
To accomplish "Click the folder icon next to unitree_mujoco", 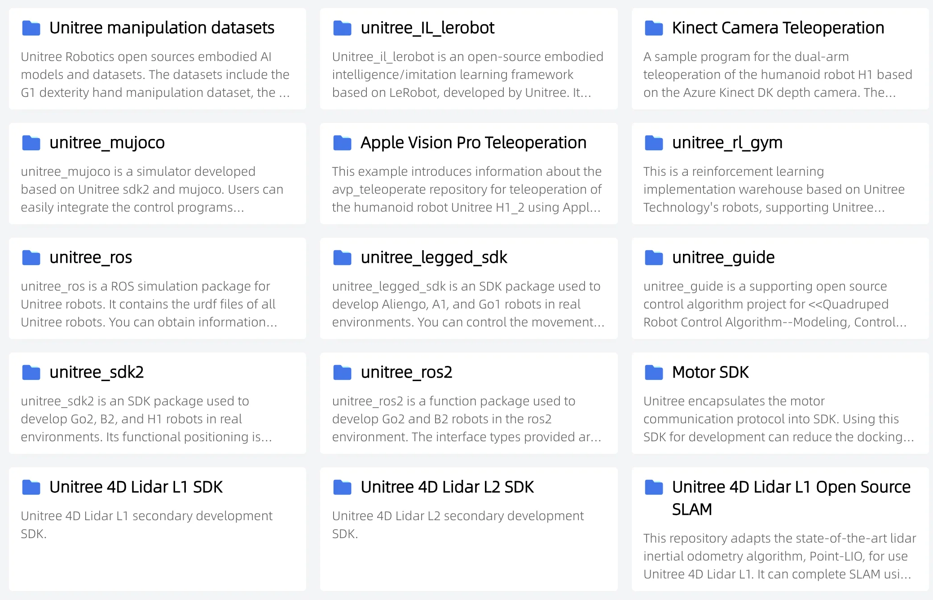I will (31, 143).
